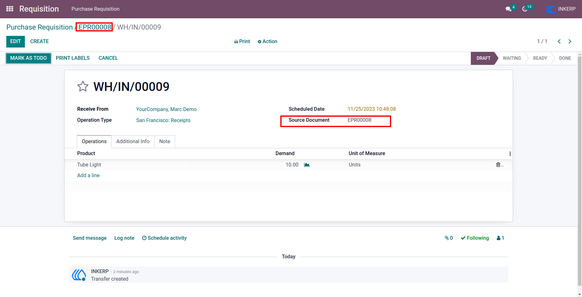This screenshot has height=297, width=582.
Task: Click Send message in chatter
Action: [x=89, y=238]
